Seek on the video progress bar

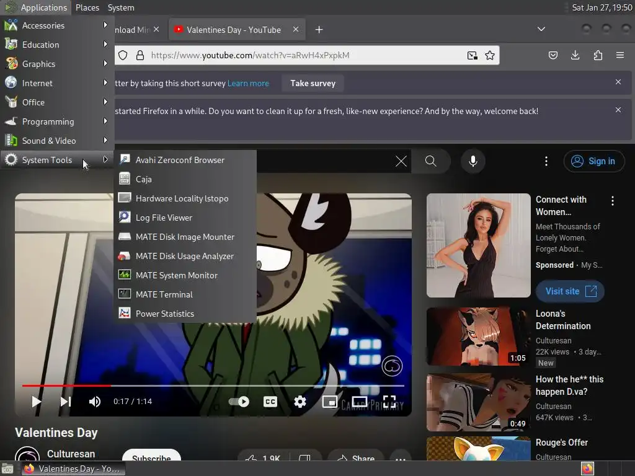pyautogui.click(x=213, y=386)
